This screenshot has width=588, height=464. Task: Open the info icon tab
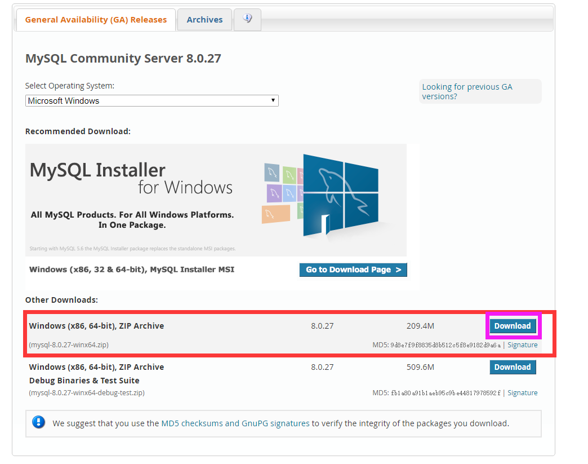tap(247, 20)
